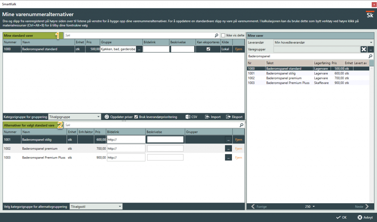
Task: Expand the Leverandør dropdown
Action: pos(371,43)
